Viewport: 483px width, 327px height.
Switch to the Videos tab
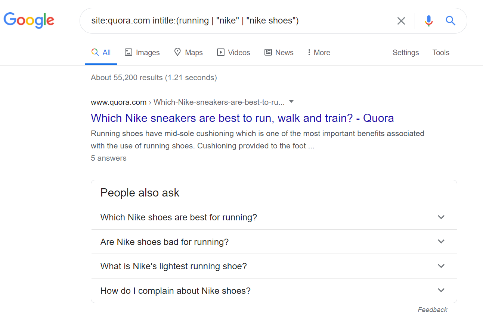coord(233,53)
